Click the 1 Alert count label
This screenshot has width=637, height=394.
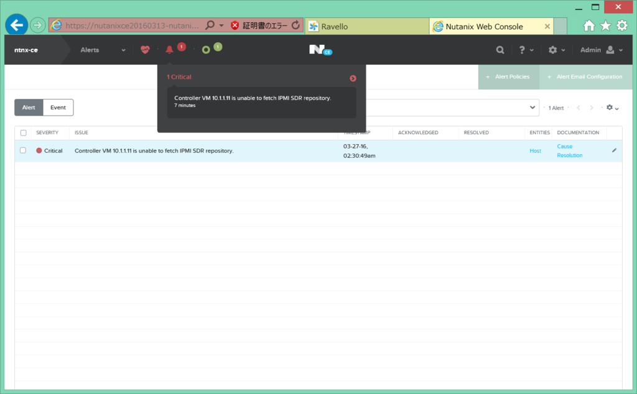(556, 108)
